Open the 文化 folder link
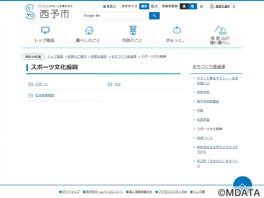 pyautogui.click(x=117, y=84)
